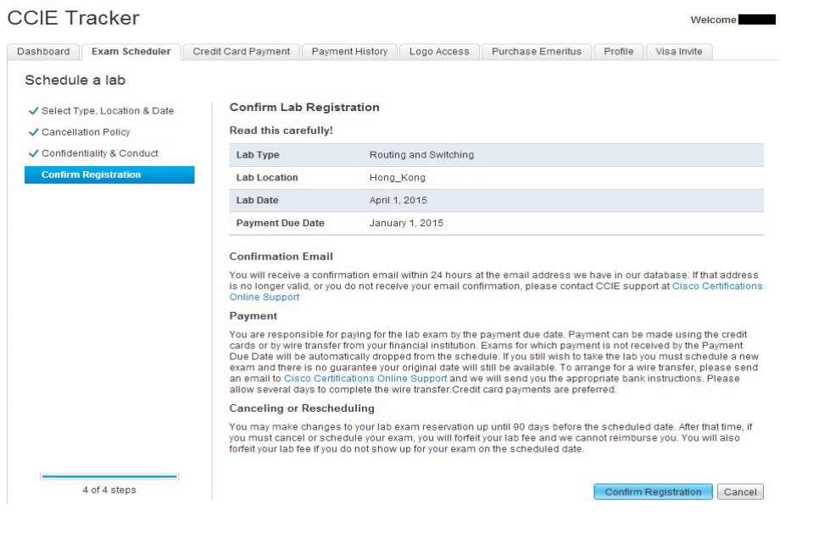Switch to Visa Invite tab
Screen dimensions: 830x533
click(679, 52)
